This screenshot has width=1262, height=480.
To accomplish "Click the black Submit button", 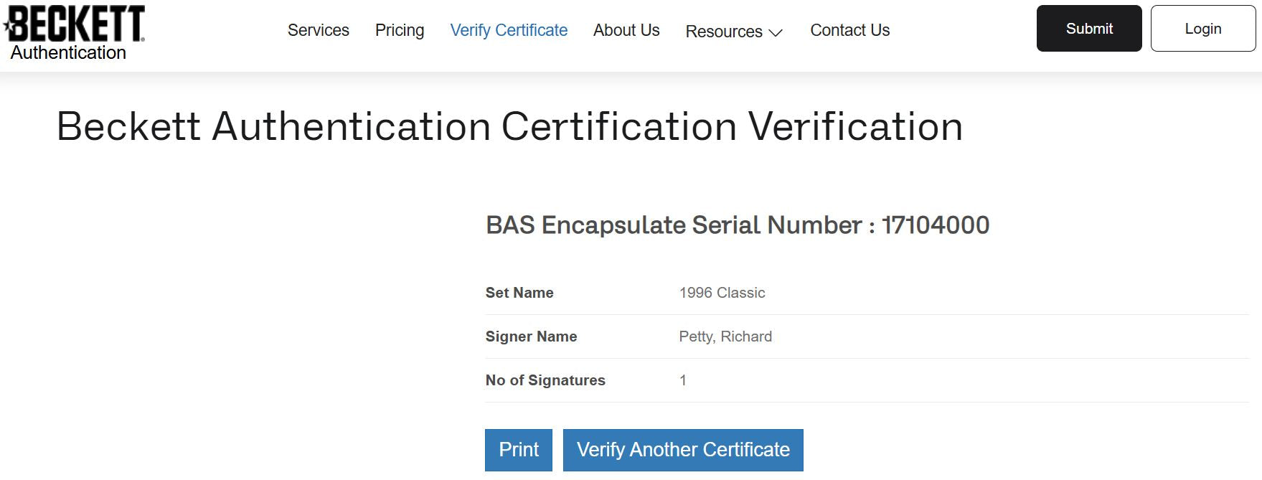I will pyautogui.click(x=1089, y=29).
